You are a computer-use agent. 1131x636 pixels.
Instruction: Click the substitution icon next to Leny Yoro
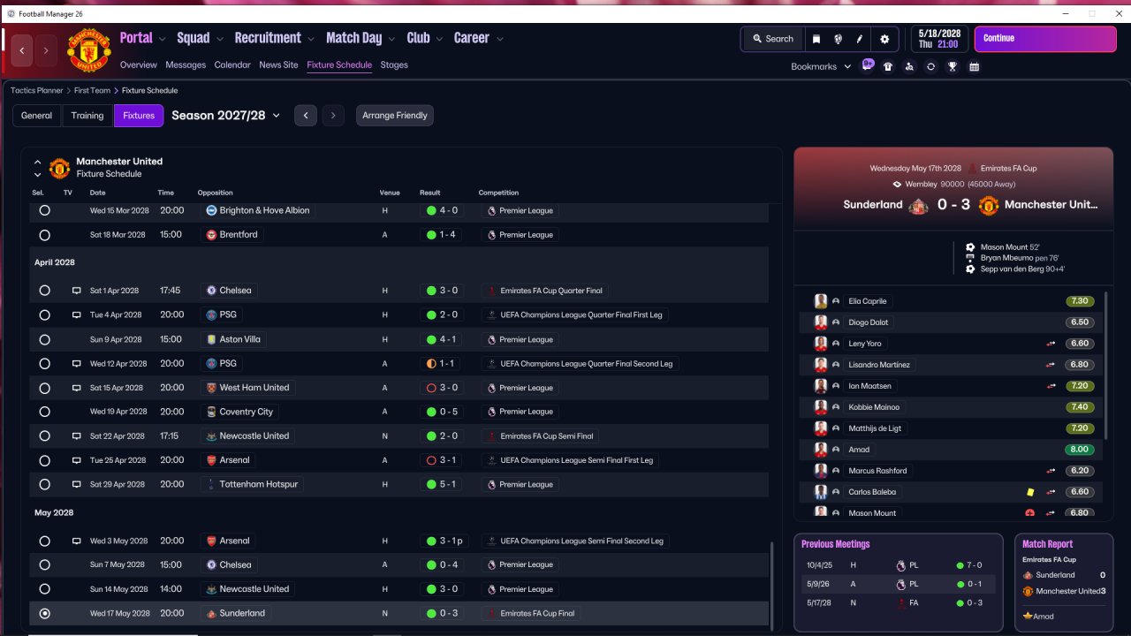pos(1051,344)
